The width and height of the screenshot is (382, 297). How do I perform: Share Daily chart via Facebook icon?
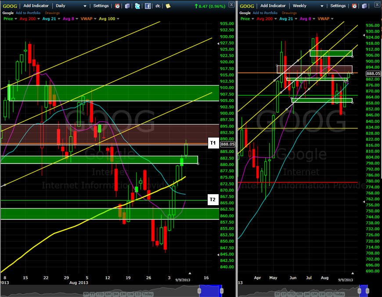pyautogui.click(x=148, y=6)
